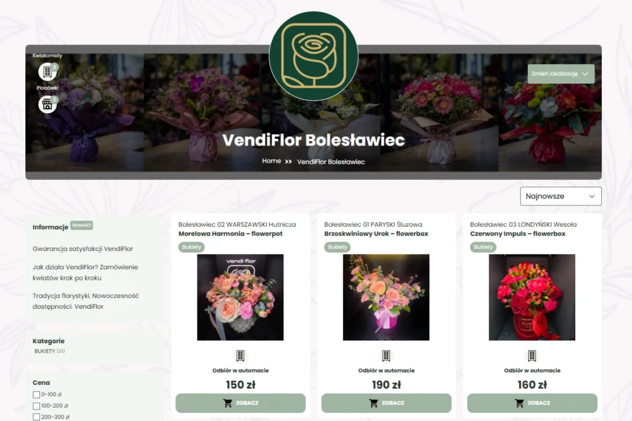Open the Zmień lokalizację dropdown
This screenshot has height=421, width=632.
pos(561,74)
